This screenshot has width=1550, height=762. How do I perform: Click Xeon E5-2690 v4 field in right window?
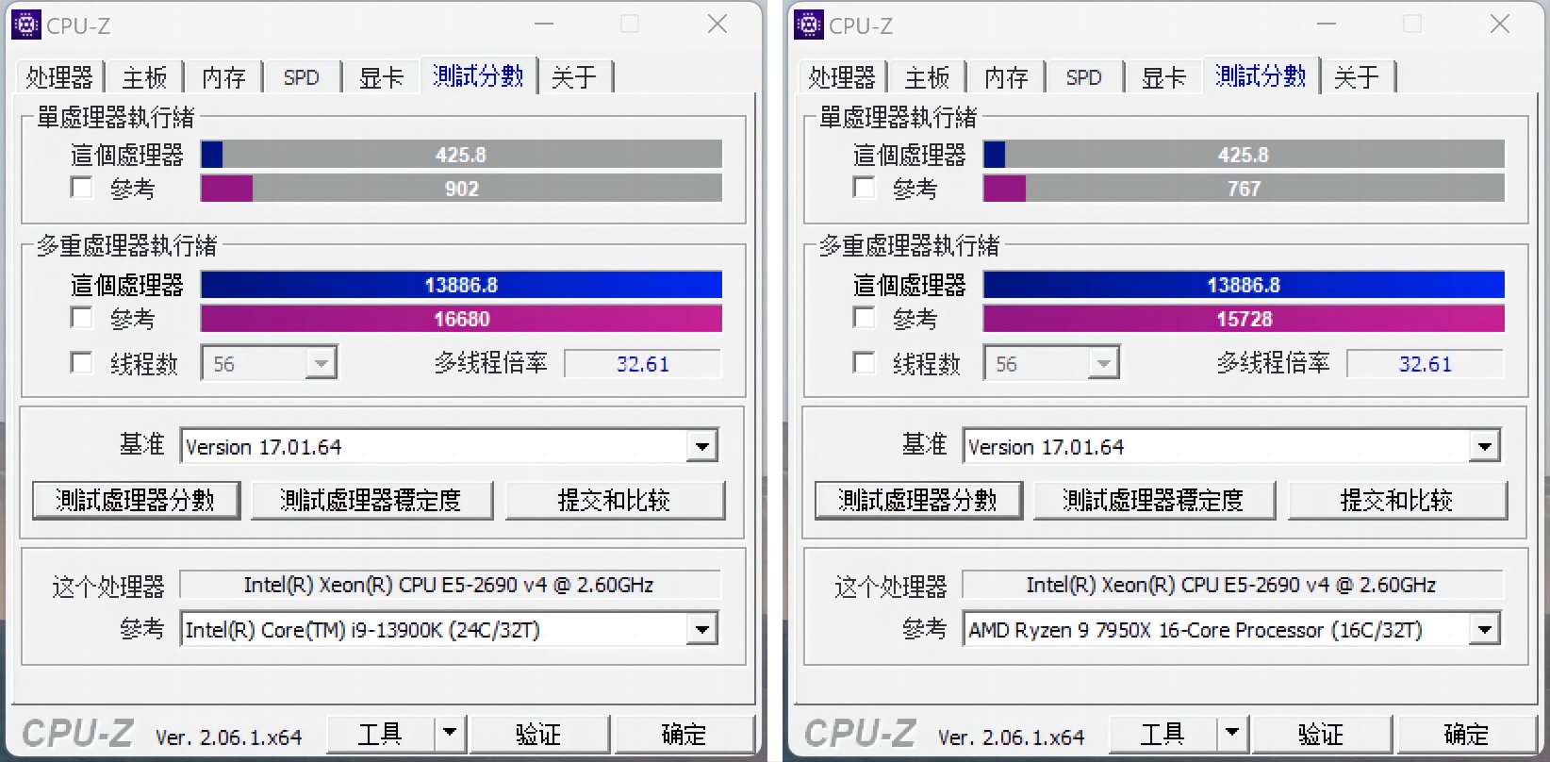(1232, 585)
